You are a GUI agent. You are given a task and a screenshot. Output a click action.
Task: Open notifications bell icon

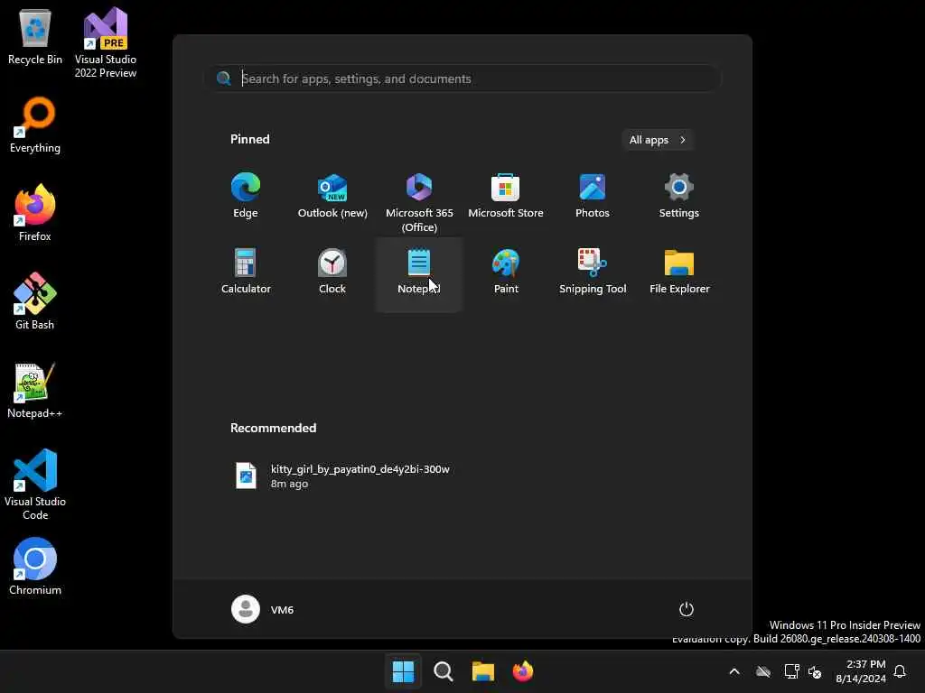coord(900,671)
